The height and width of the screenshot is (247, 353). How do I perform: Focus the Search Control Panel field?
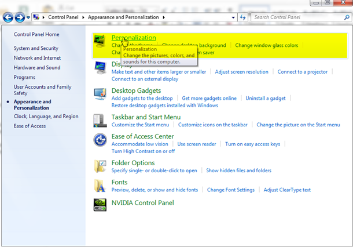(x=297, y=17)
